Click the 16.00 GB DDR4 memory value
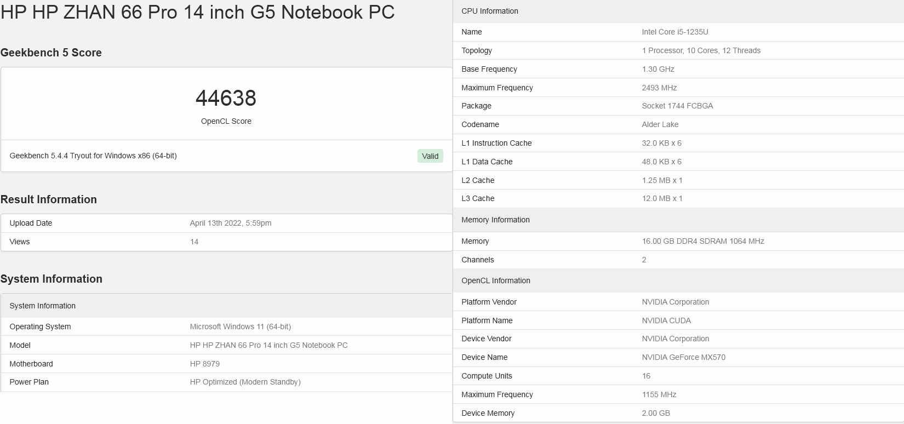 point(703,241)
